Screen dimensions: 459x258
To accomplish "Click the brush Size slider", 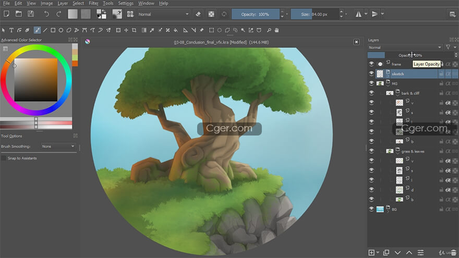I will (315, 14).
